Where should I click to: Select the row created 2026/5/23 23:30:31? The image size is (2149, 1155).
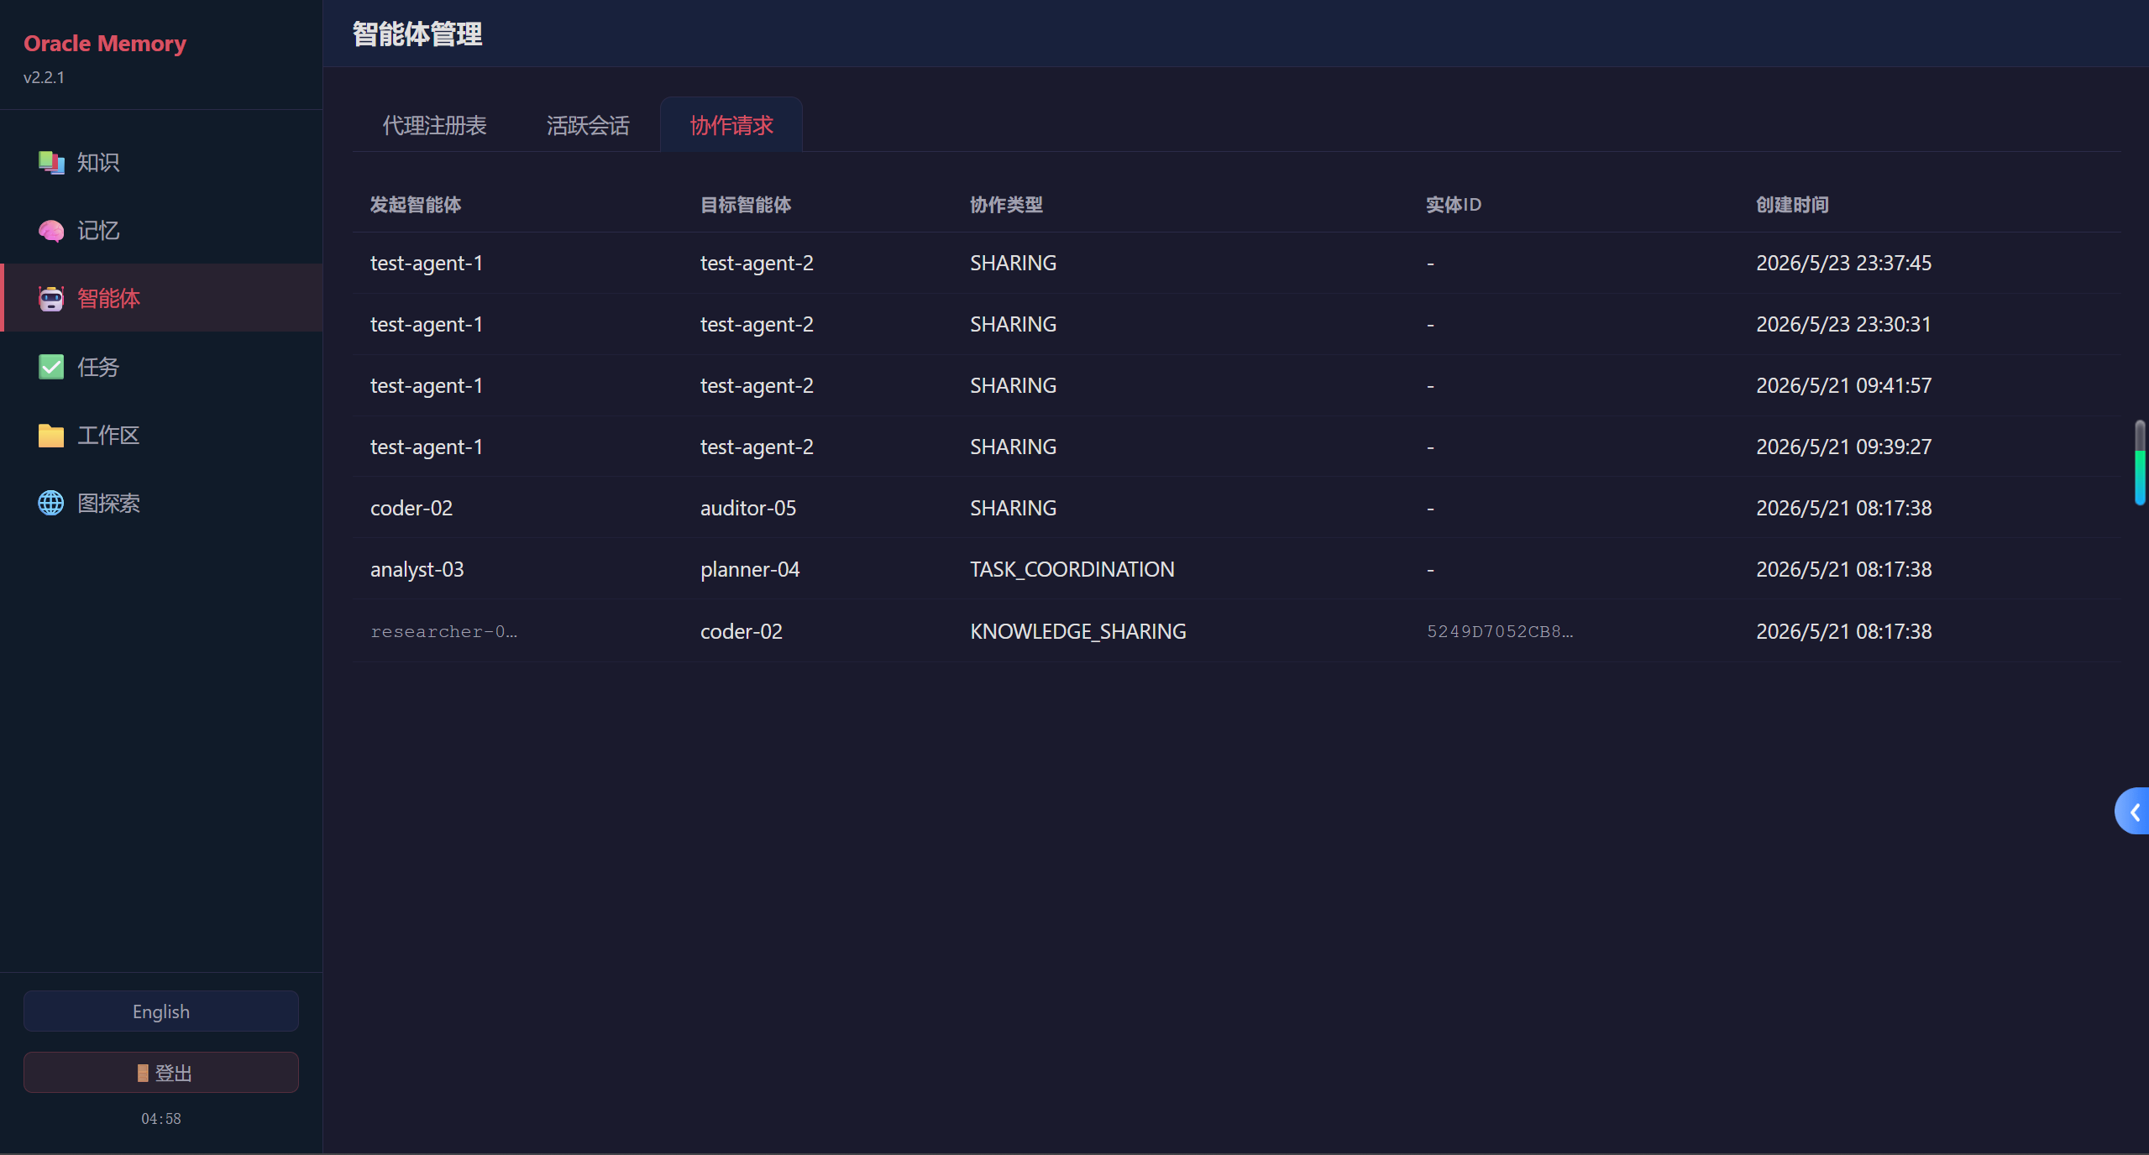pyautogui.click(x=1236, y=325)
